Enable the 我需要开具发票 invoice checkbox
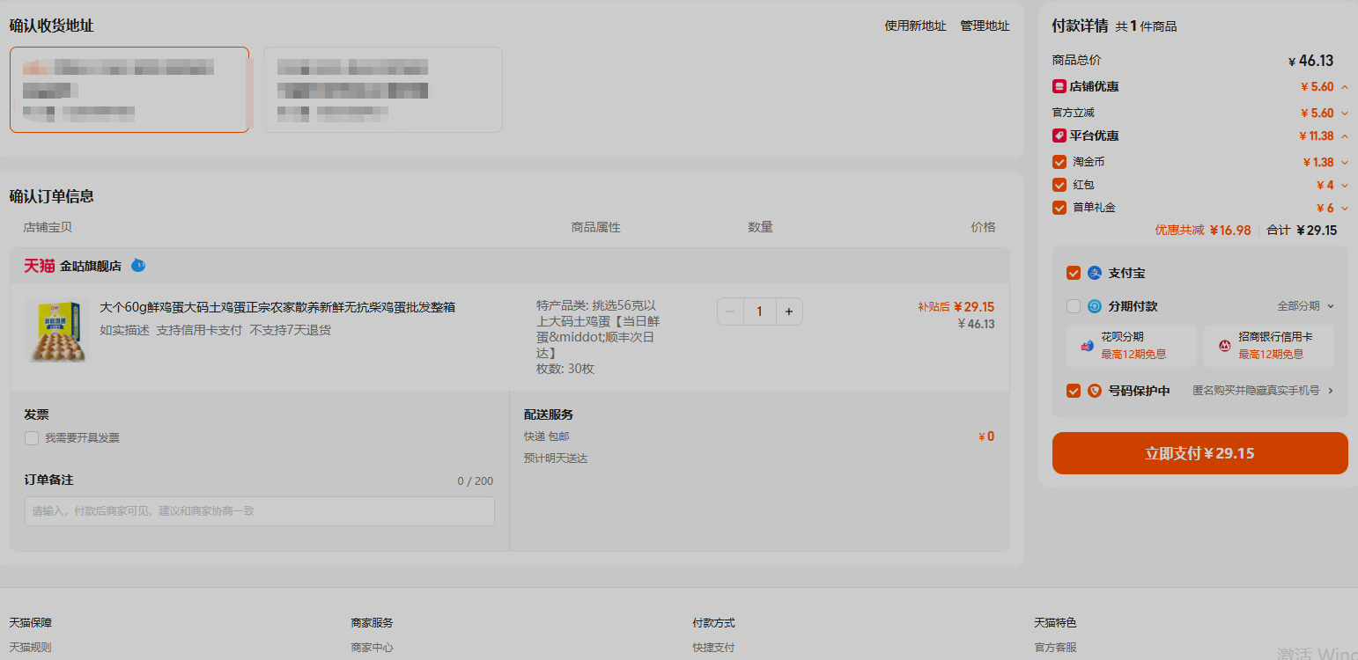 click(32, 438)
